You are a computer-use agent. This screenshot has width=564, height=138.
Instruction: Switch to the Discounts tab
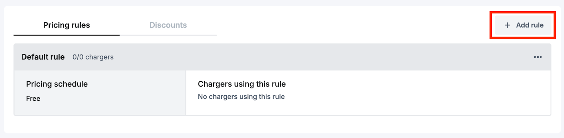click(x=168, y=25)
